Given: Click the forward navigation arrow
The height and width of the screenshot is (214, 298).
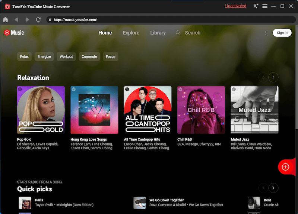Looking at the screenshot, I should coord(27,19).
